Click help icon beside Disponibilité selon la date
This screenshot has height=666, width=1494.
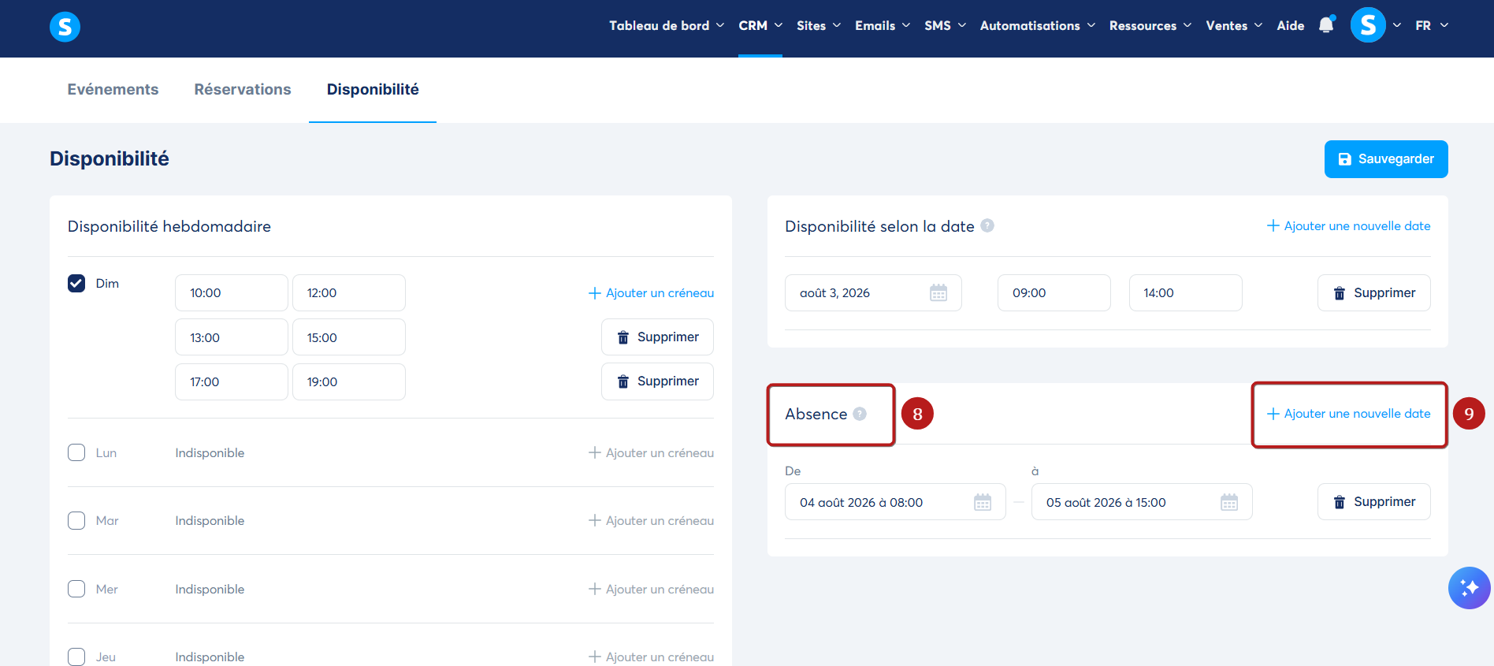987,225
